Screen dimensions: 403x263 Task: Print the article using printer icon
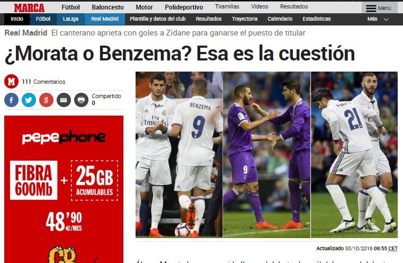coord(81,100)
